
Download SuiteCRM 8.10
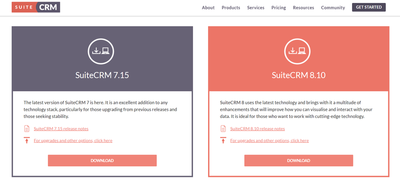click(x=299, y=161)
